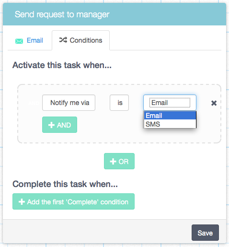Save the task settings

coord(205,233)
